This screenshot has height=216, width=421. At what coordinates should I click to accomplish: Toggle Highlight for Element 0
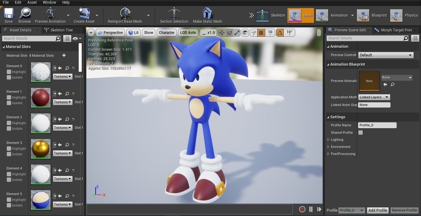(x=9, y=72)
